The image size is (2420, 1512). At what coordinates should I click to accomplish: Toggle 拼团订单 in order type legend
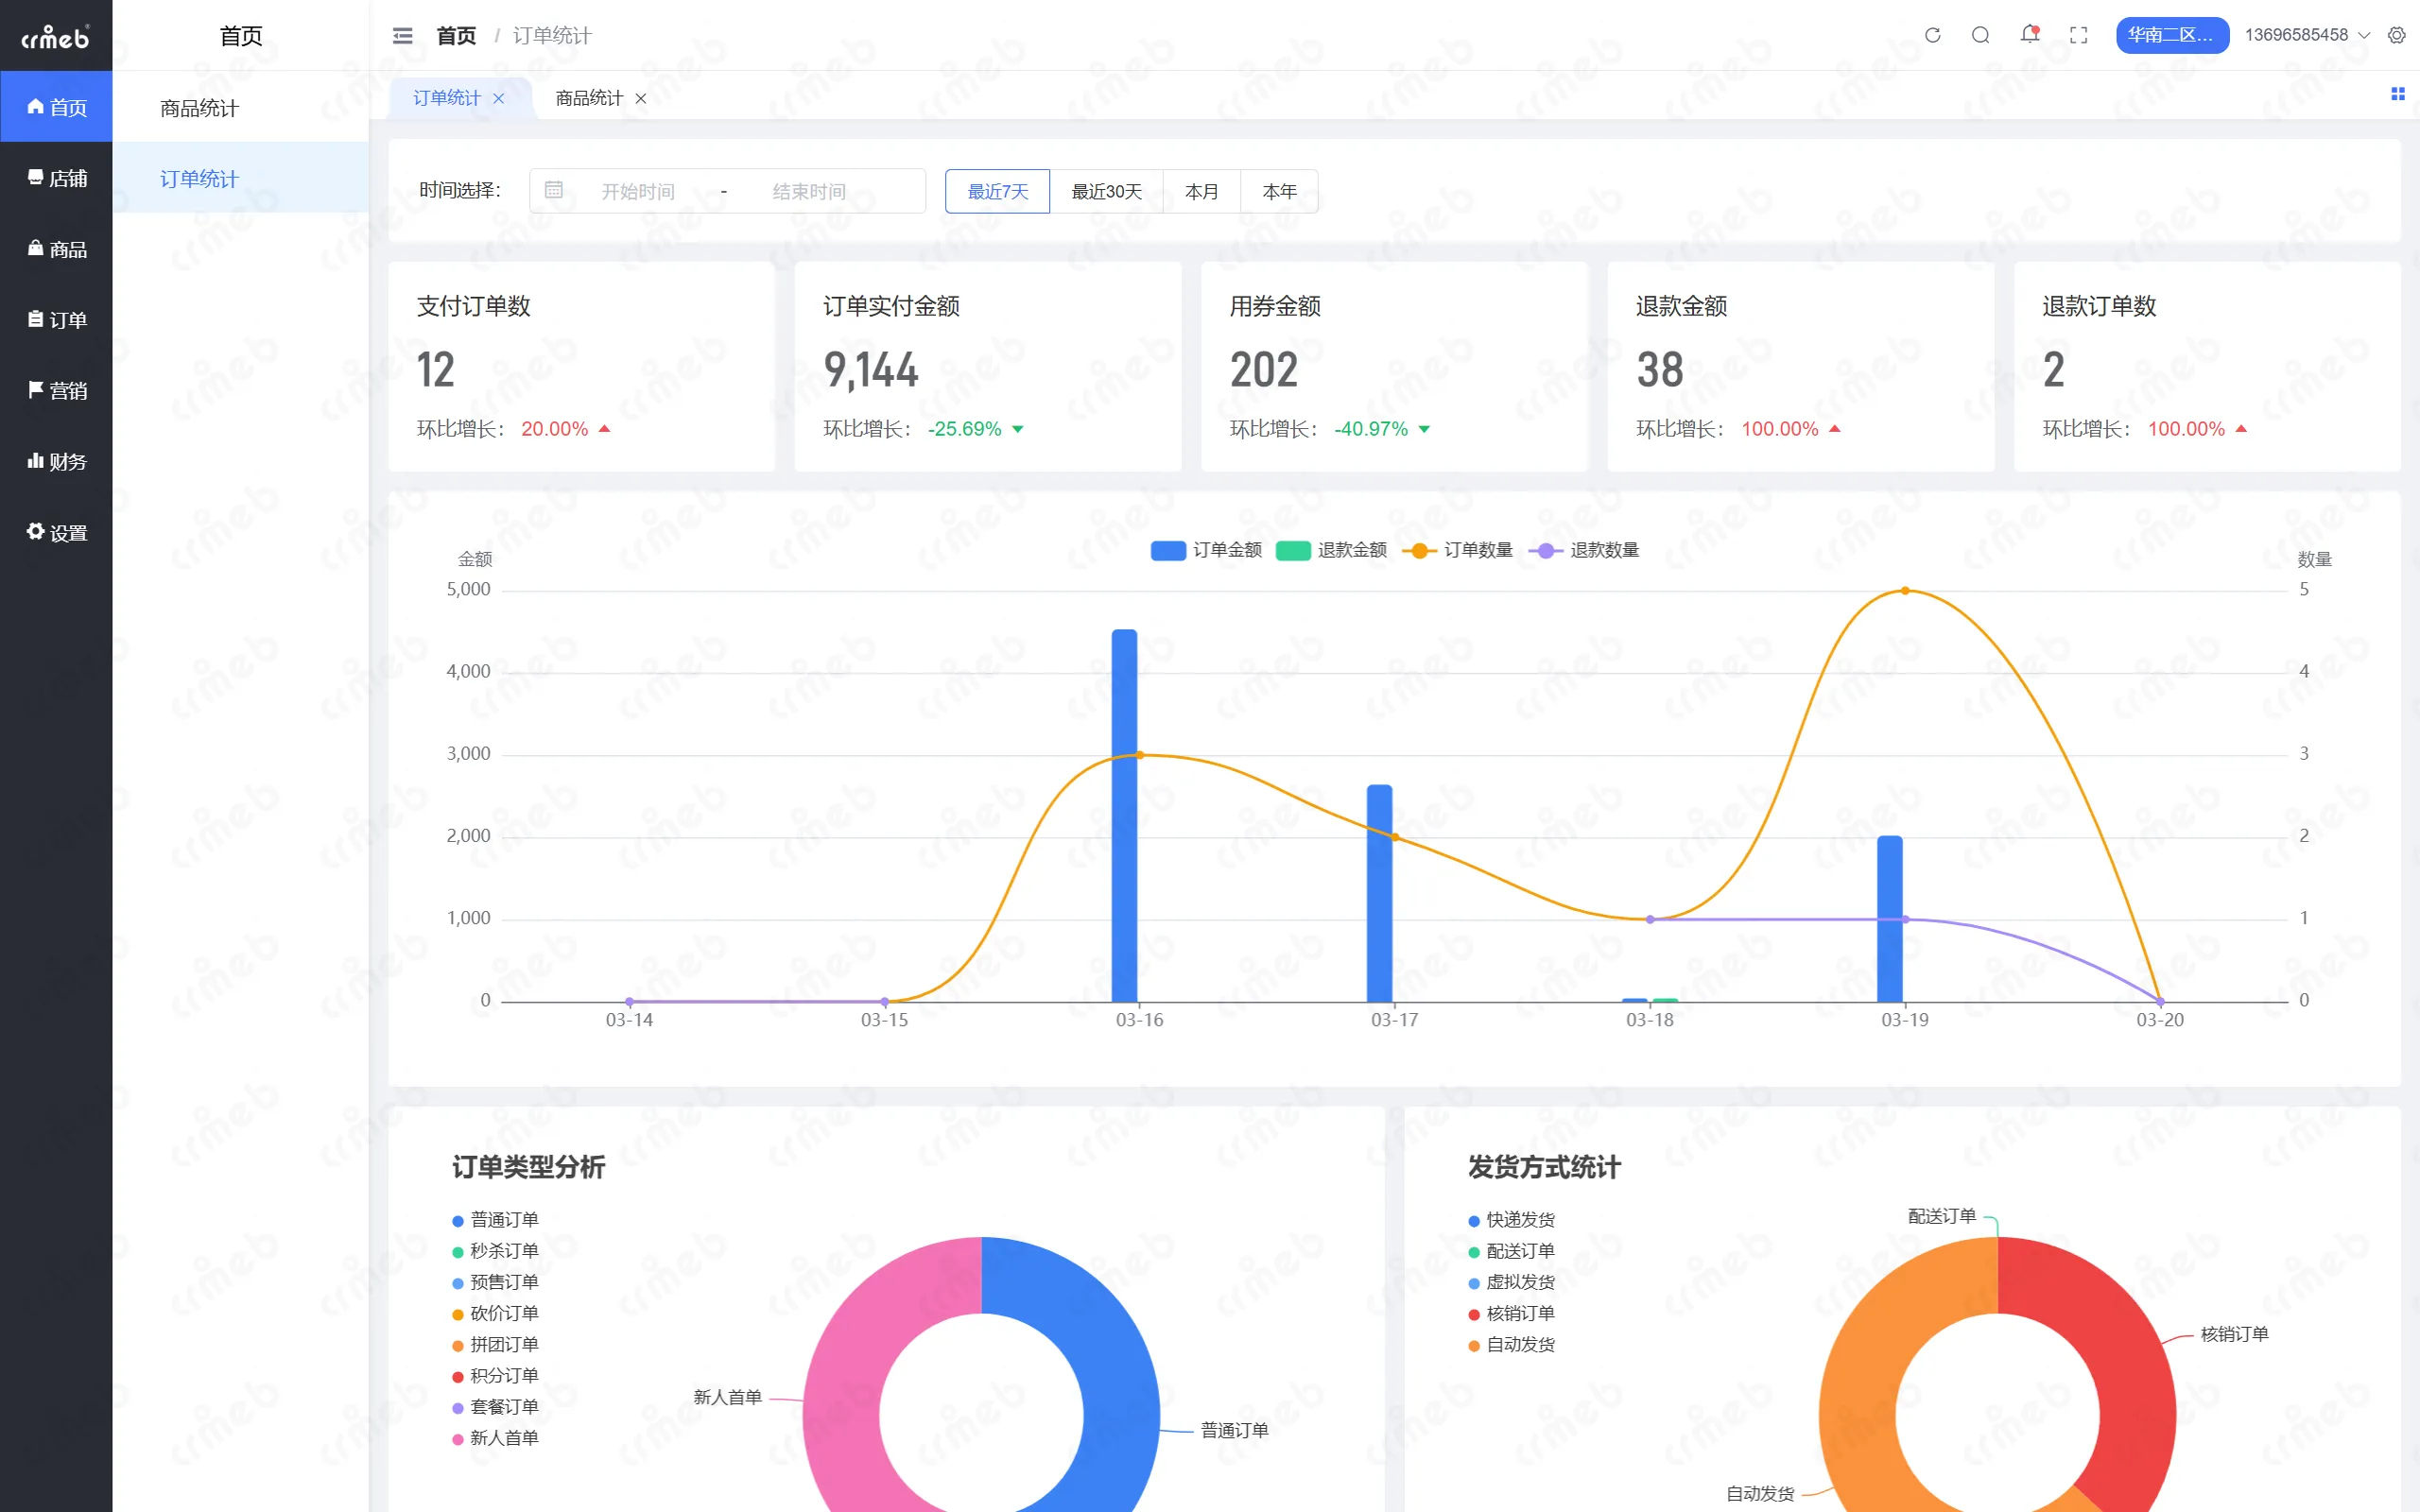tap(495, 1344)
